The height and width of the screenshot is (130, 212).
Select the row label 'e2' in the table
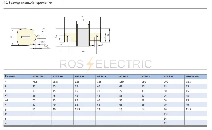6,100
